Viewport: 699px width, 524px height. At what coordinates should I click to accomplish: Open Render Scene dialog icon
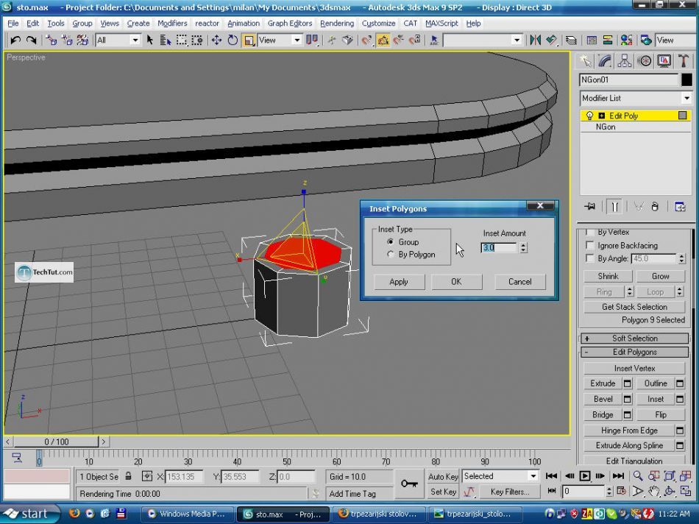pos(646,40)
